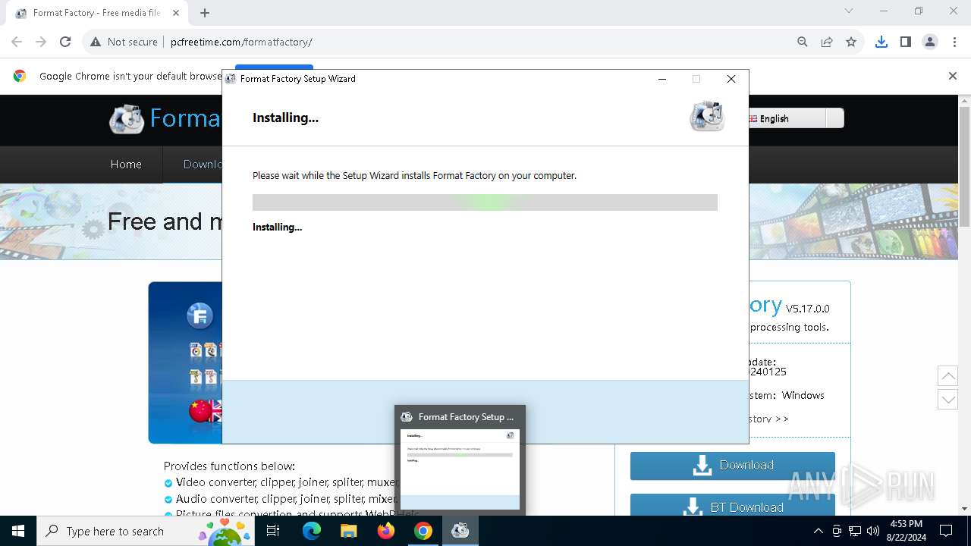Screen dimensions: 971x546
Task: Click the BT Download button
Action: click(733, 506)
